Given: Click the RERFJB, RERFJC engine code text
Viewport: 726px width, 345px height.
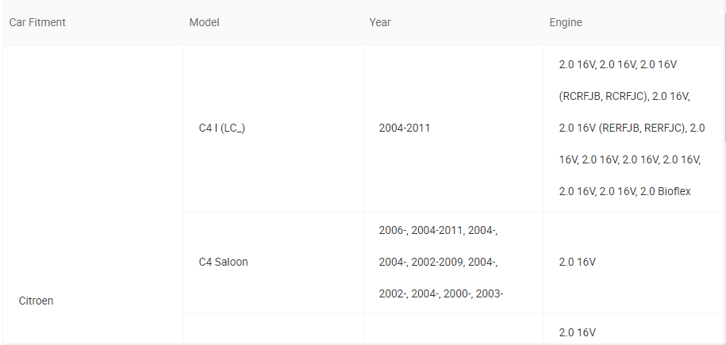Looking at the screenshot, I should coord(641,128).
